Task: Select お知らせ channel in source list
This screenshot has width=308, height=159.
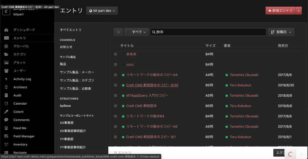Action: pos(66,47)
